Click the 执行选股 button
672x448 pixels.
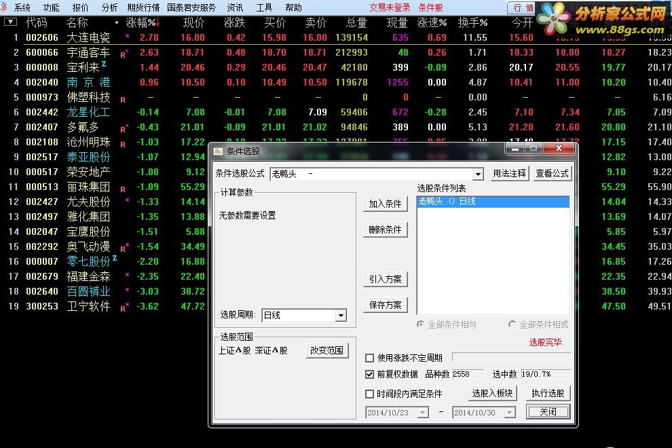point(548,393)
